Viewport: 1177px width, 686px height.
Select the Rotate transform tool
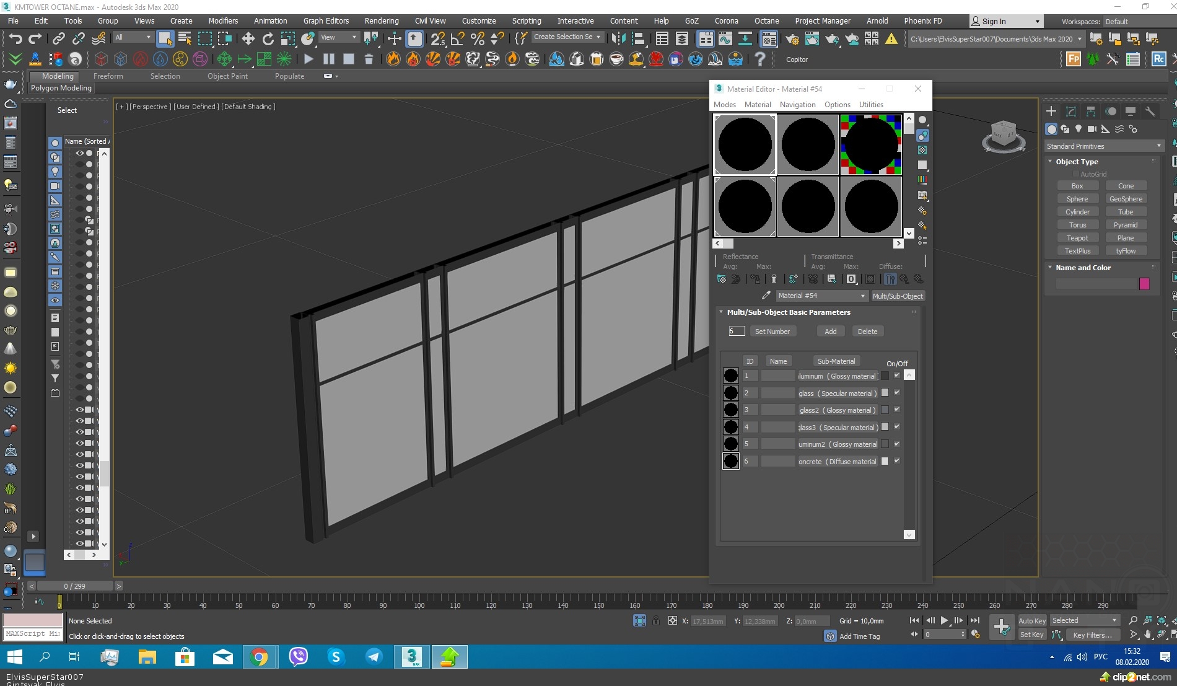click(x=268, y=39)
